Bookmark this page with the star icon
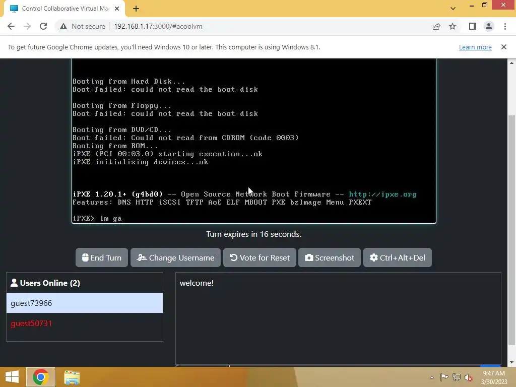 click(x=453, y=26)
